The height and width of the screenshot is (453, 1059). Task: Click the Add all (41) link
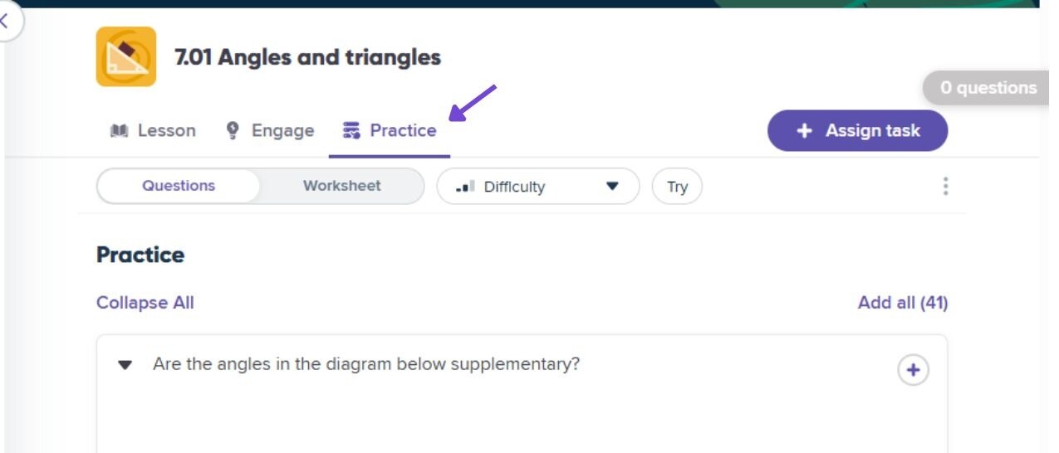[x=903, y=303]
